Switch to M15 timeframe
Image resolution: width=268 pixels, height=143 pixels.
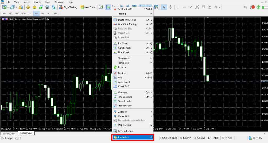click(17, 13)
